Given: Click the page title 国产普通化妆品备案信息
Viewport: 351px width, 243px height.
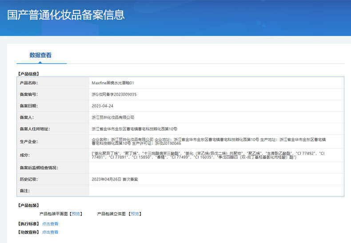Looking at the screenshot, I should pyautogui.click(x=66, y=15).
